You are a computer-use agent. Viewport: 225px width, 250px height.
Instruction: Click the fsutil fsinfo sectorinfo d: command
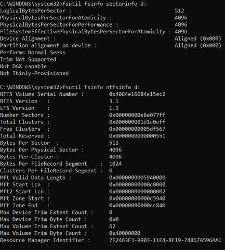tap(104, 4)
